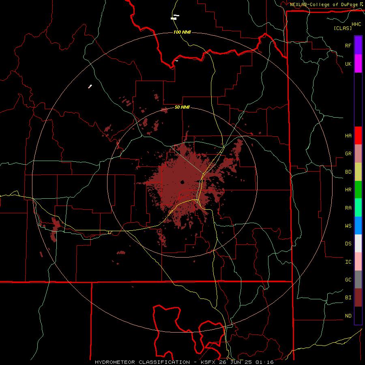
Task: Click the ND legend label
Action: coord(348,316)
